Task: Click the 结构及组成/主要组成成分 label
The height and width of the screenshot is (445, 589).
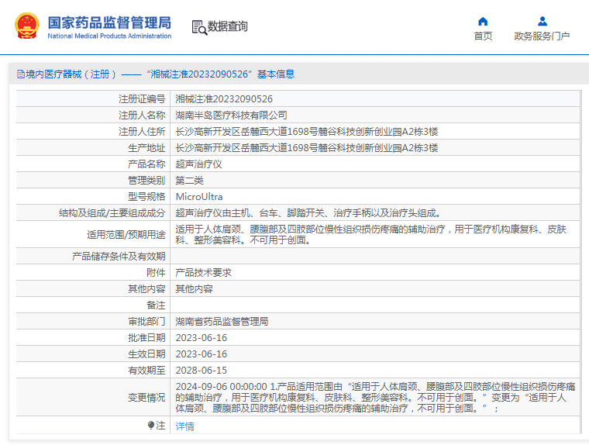Action: click(x=112, y=213)
